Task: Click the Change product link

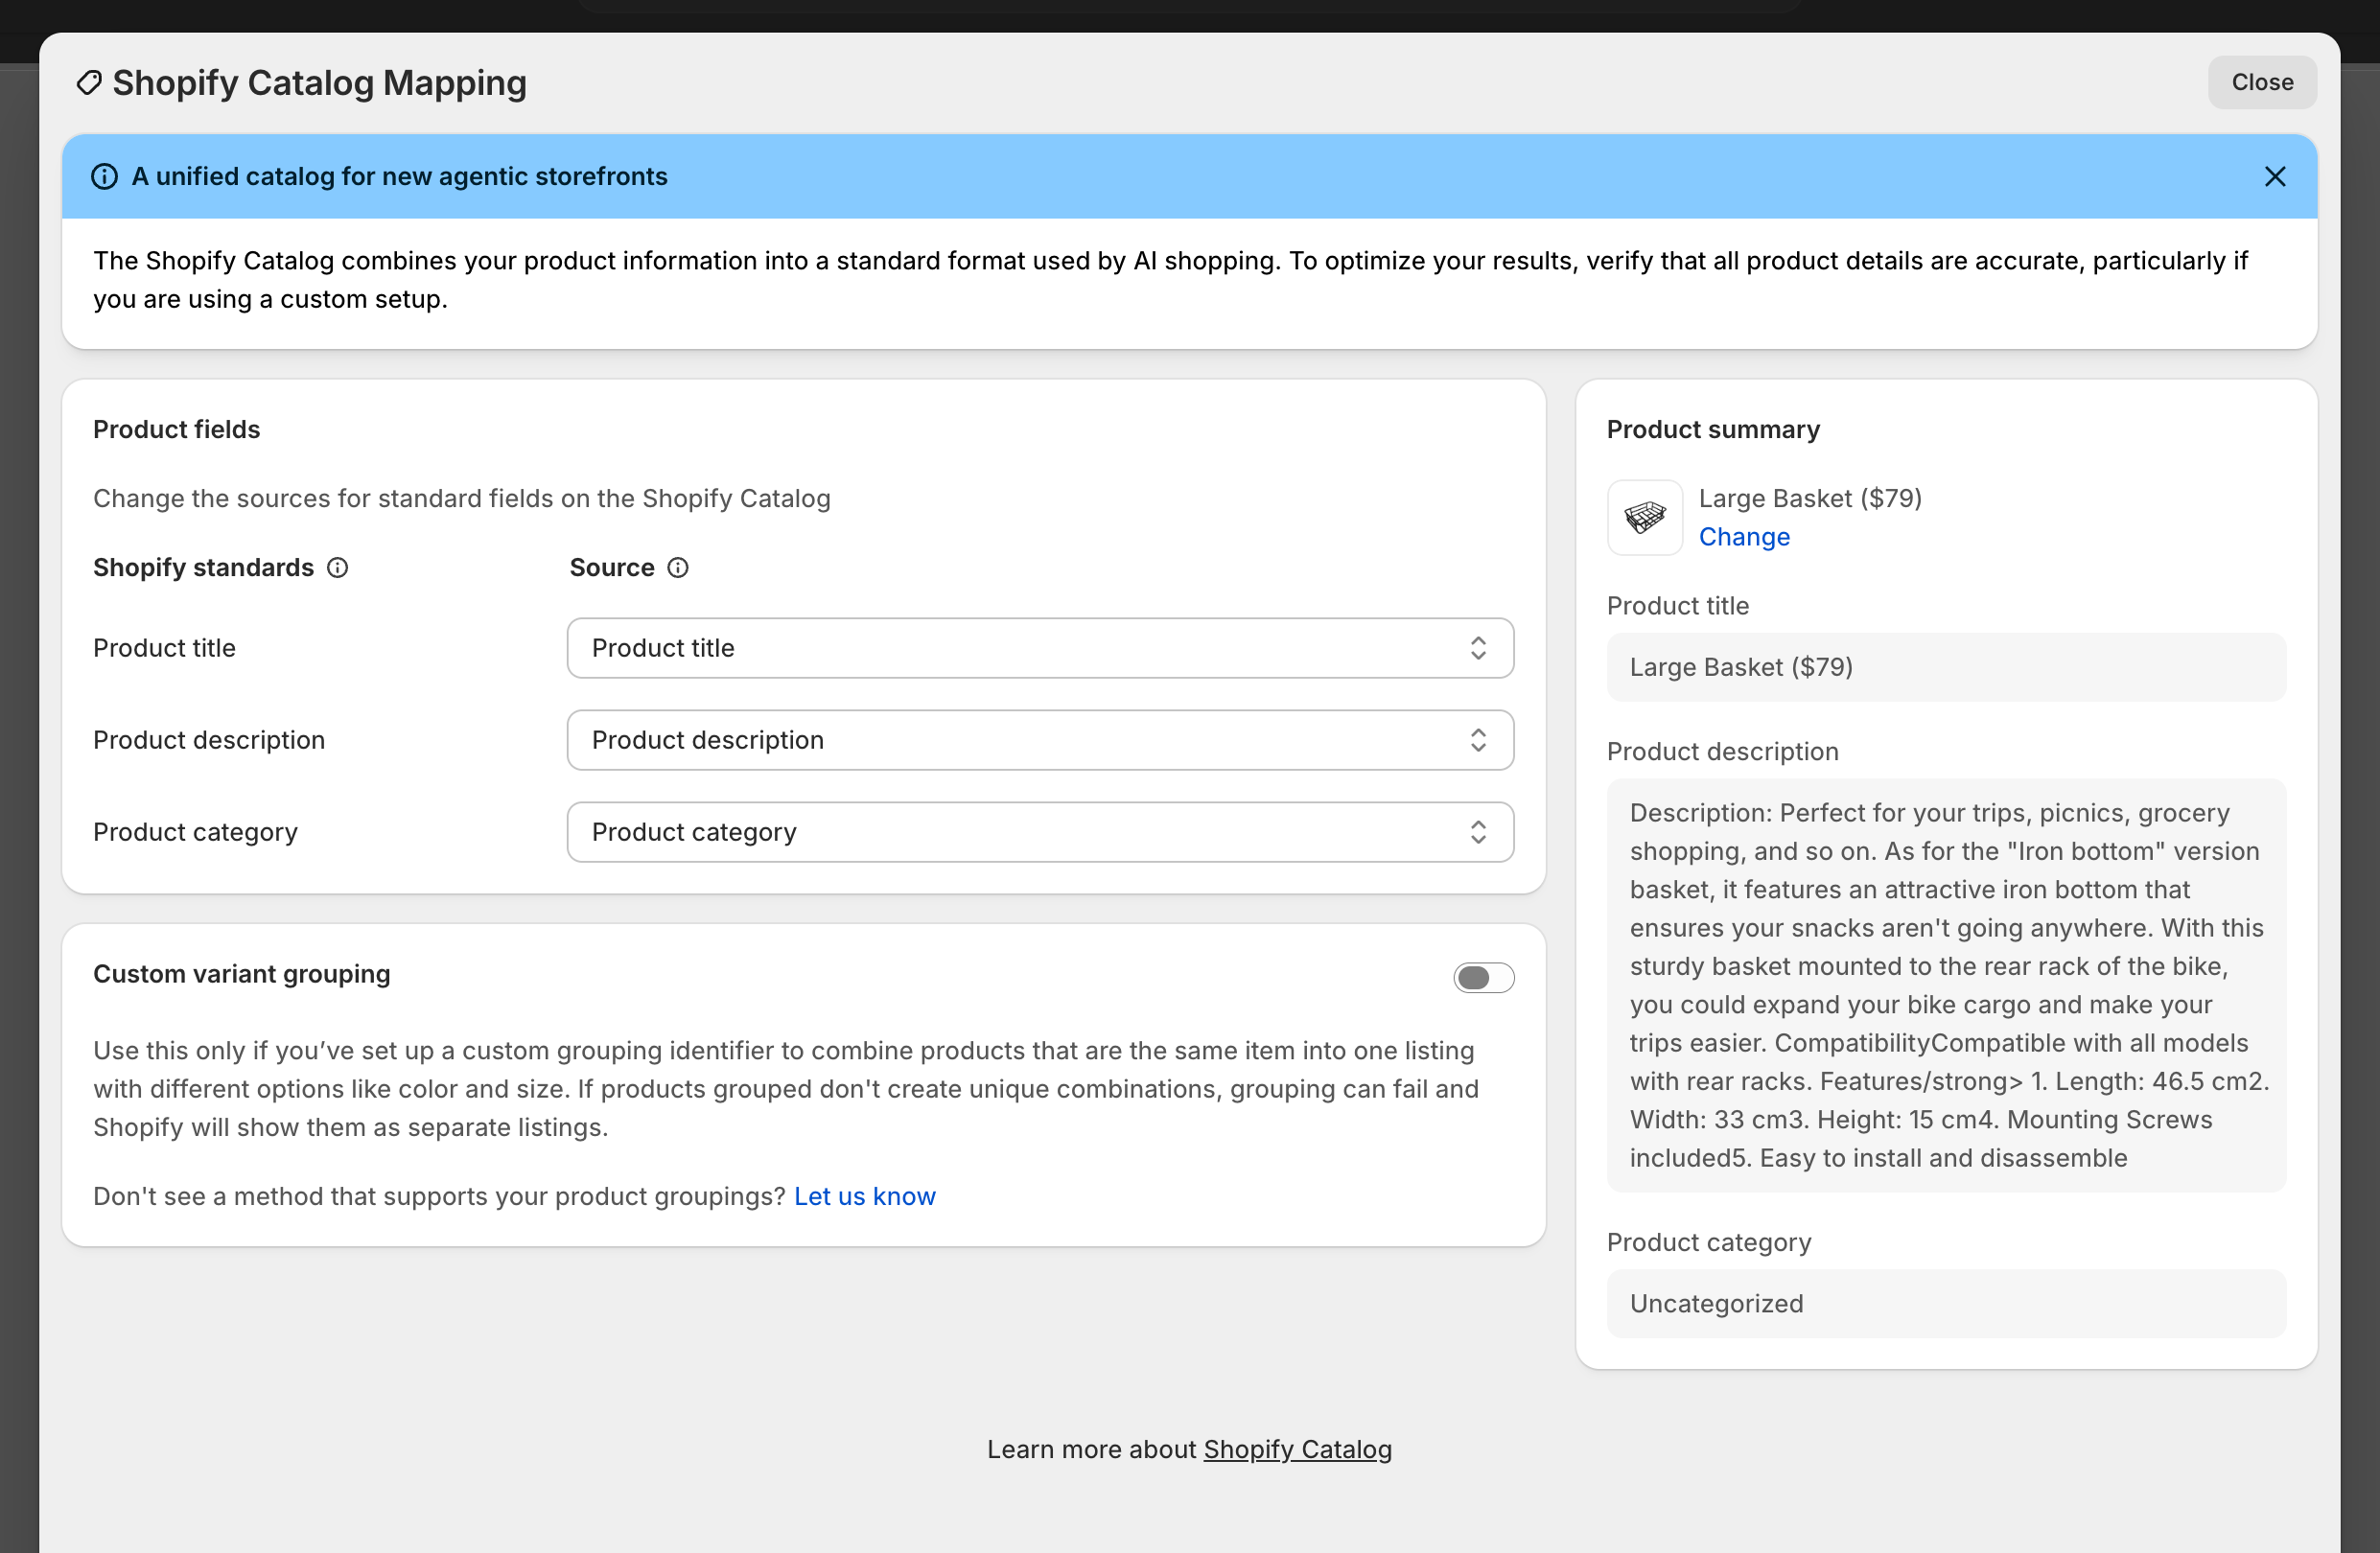Action: (x=1743, y=537)
